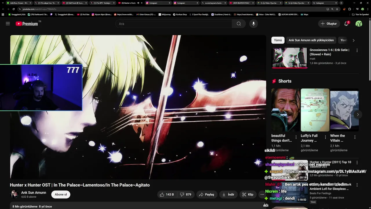Screen dimensions: 371x209
Task: Bookmark this page with the star icon
Action: click(337, 9)
